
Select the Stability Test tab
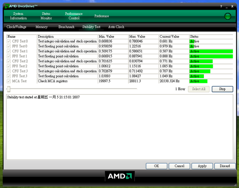click(x=91, y=27)
